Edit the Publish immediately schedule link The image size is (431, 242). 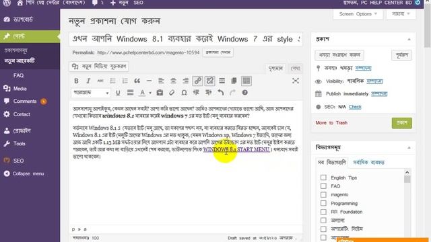click(x=379, y=94)
